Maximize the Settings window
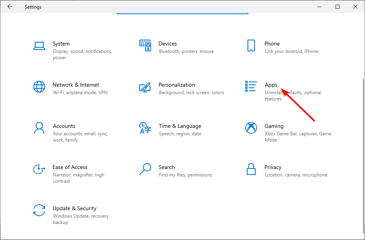The height and width of the screenshot is (240, 365). (338, 7)
